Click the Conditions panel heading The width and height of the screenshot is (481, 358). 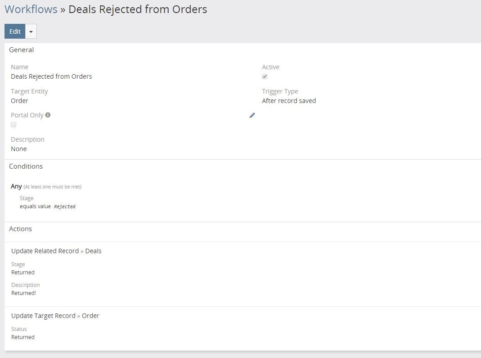tap(26, 166)
